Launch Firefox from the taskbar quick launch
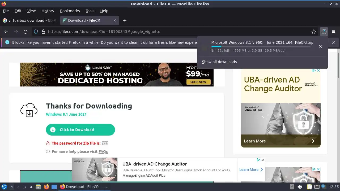This screenshot has width=340, height=191. click(x=46, y=187)
